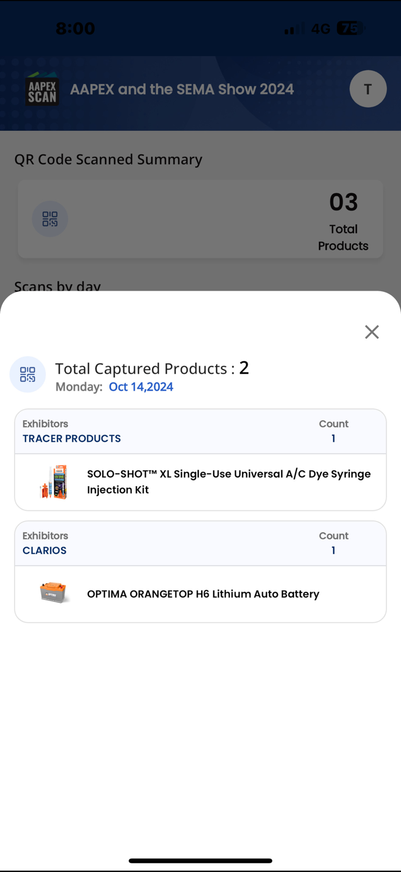Tap the AAPEX Scan app logo

42,90
